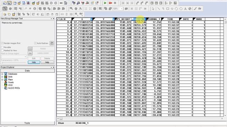Select the GPS_HEIGHT column header

pyautogui.click(x=123, y=19)
